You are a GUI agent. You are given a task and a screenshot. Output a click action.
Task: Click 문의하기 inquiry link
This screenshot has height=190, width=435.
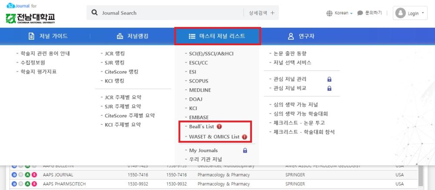(373, 13)
